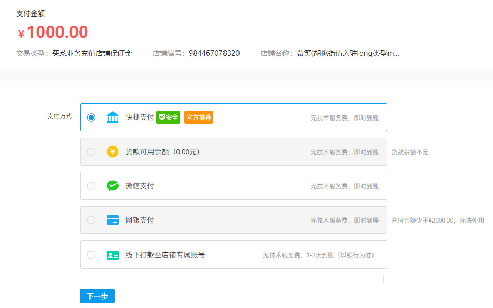Click the bank icon for 快捷支付

tap(113, 118)
